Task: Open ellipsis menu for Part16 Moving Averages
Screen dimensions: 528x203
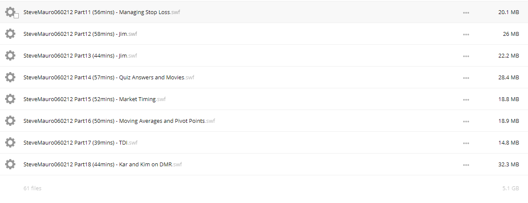Action: pos(466,121)
